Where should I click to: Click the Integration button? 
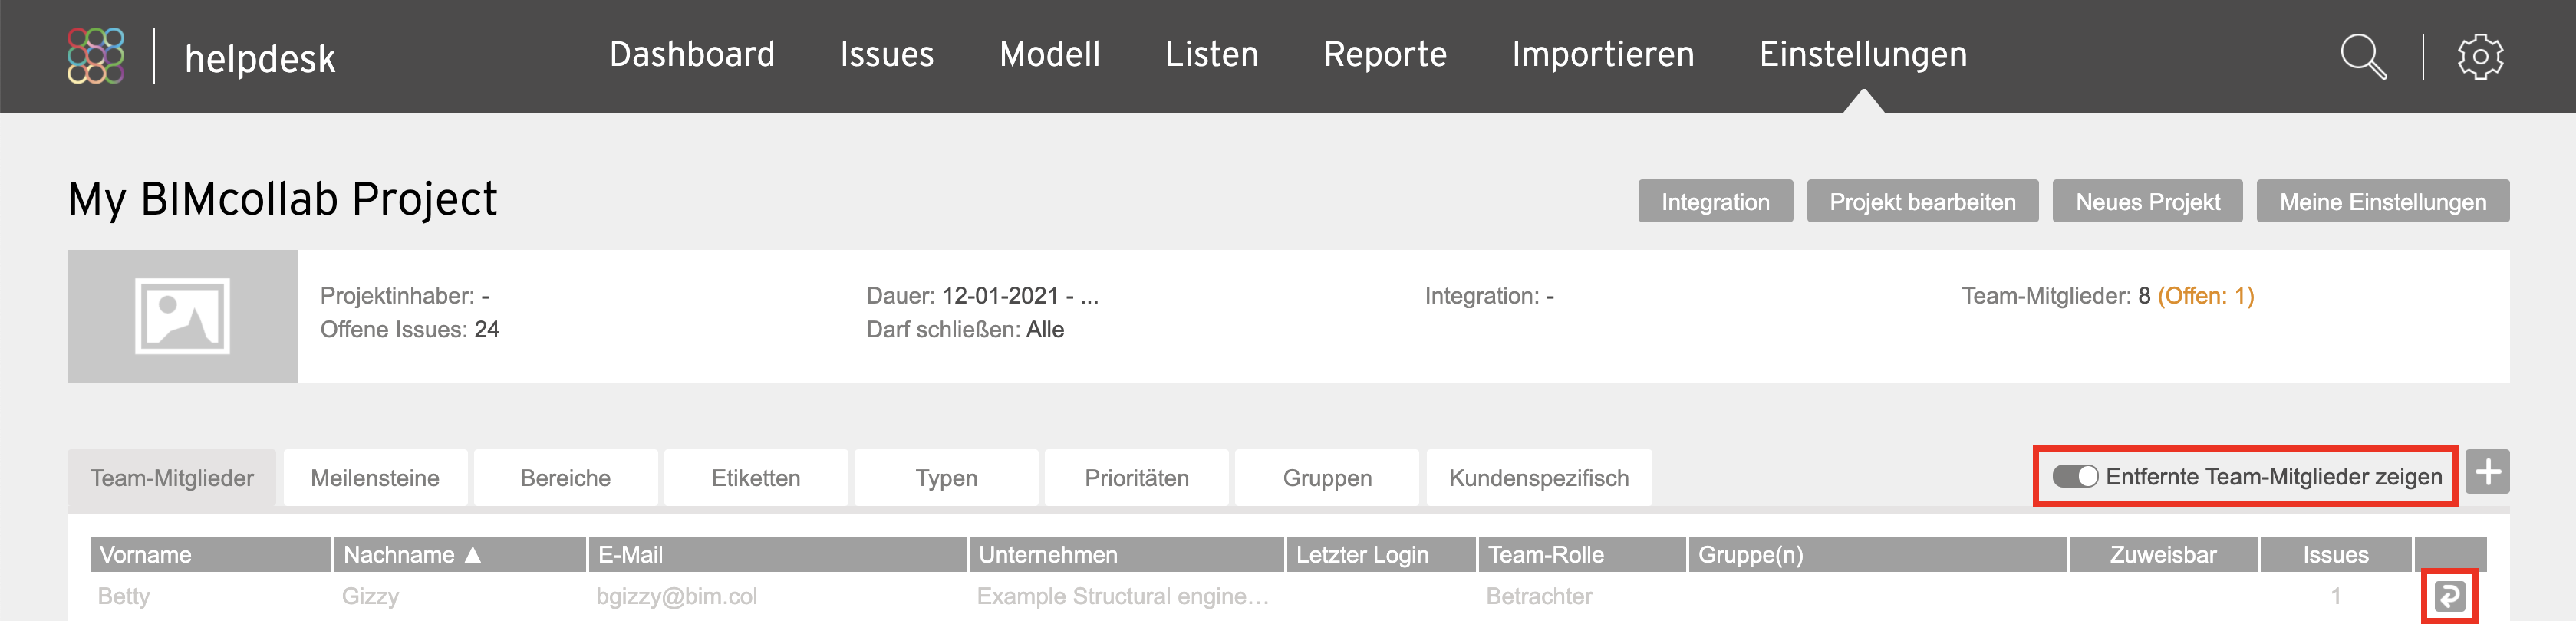1715,201
